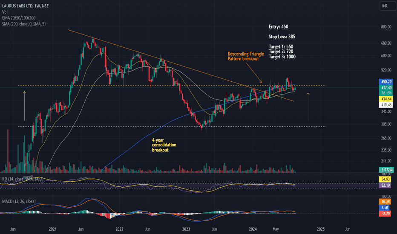Select the EMA 20/50/100/200 indicator legend

click(19, 18)
